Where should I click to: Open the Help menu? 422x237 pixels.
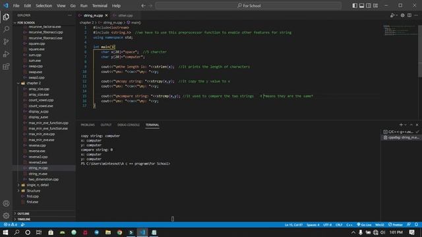coord(116,6)
